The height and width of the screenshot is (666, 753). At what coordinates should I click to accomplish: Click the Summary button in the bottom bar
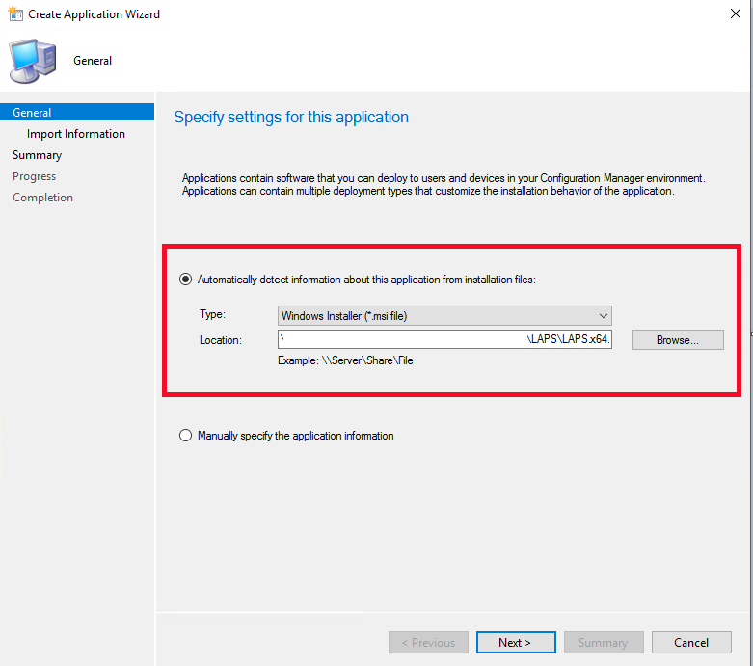pyautogui.click(x=603, y=643)
